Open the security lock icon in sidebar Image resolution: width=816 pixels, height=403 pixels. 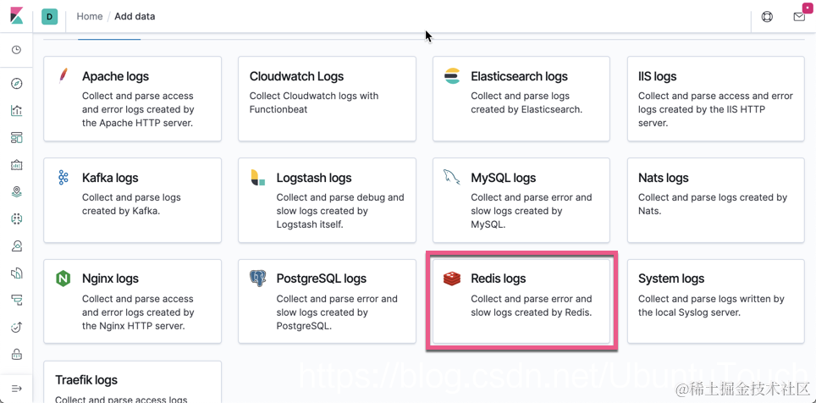point(17,355)
